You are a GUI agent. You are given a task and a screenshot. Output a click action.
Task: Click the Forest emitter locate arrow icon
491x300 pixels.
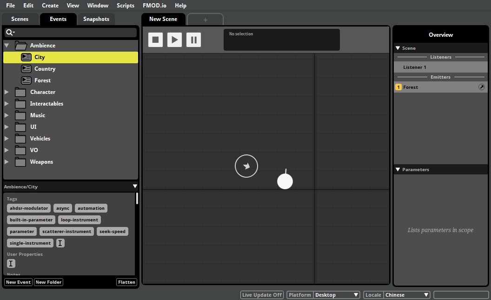tap(482, 87)
